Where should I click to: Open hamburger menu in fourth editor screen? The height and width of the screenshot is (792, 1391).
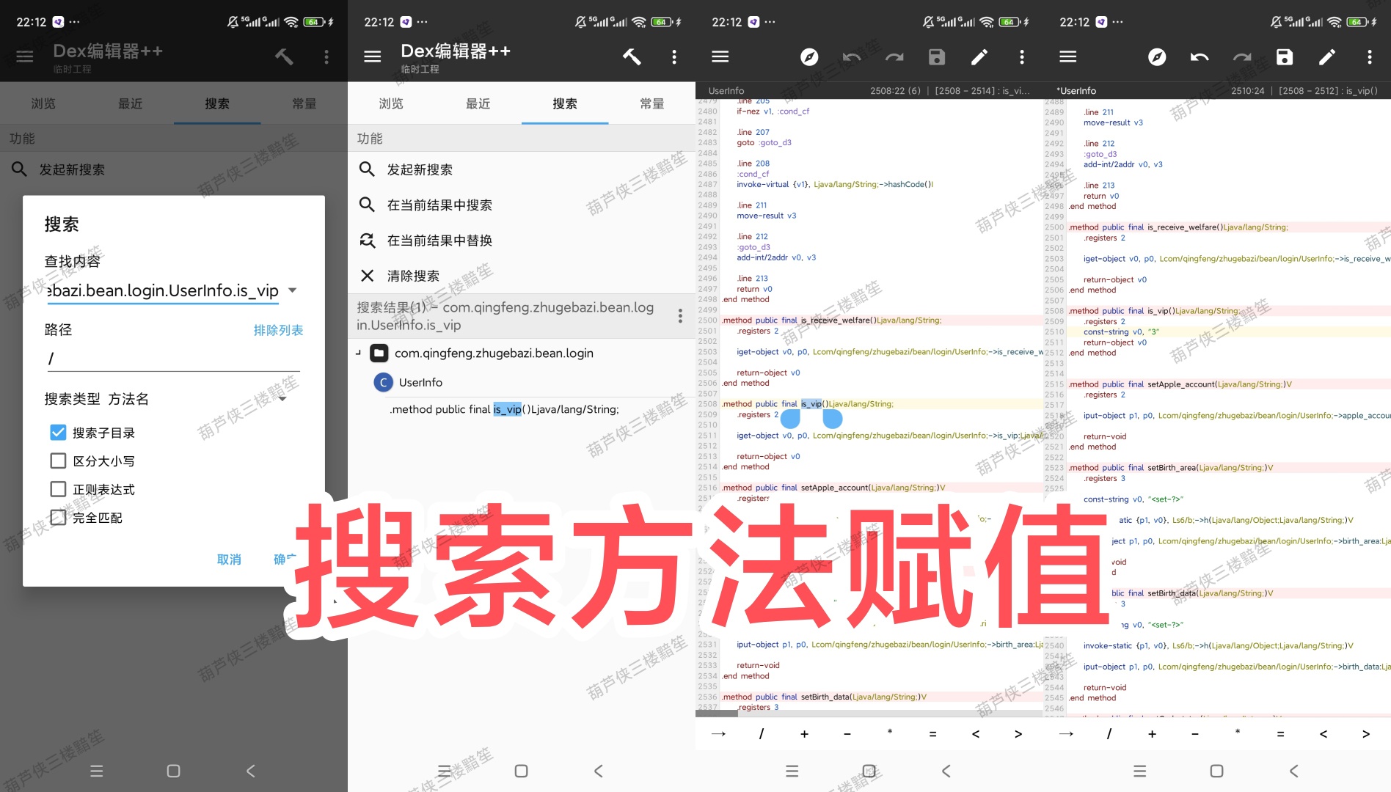coord(1068,56)
